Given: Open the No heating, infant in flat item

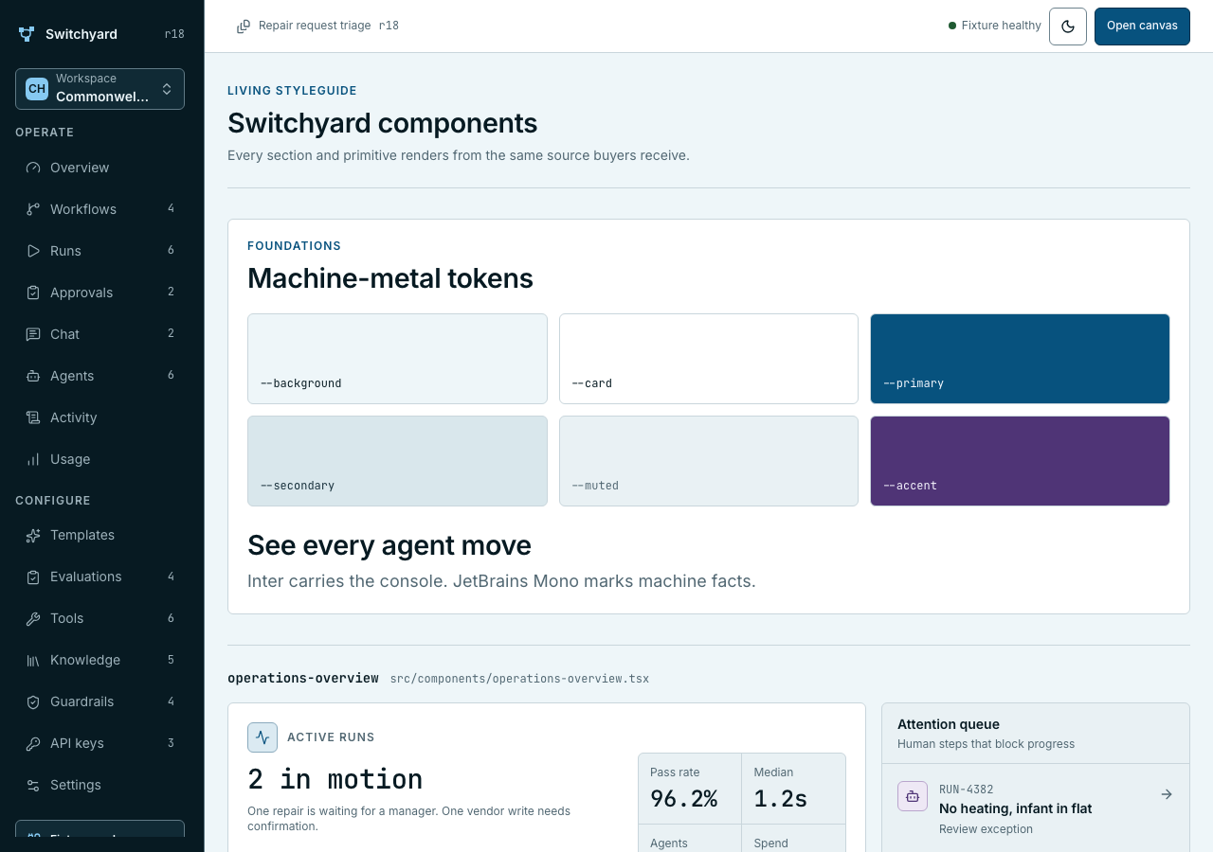Looking at the screenshot, I should [1035, 808].
